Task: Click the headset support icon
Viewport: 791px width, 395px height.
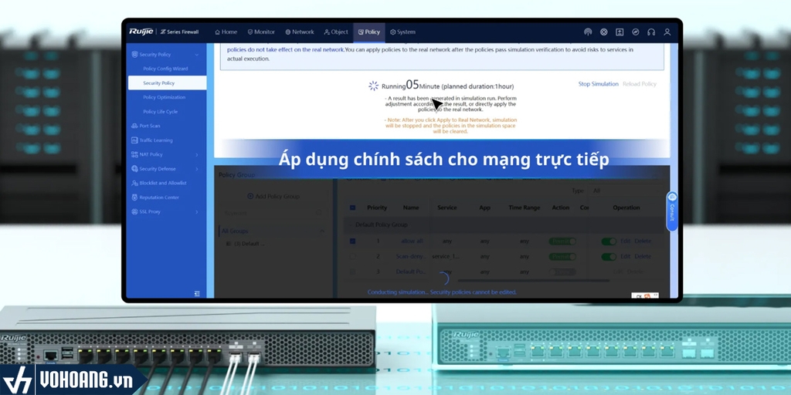Action: pyautogui.click(x=651, y=32)
